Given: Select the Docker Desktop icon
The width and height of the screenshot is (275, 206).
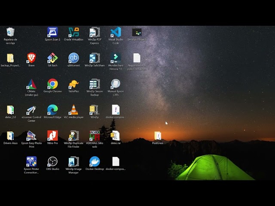Looking at the screenshot, I should tap(95, 161).
